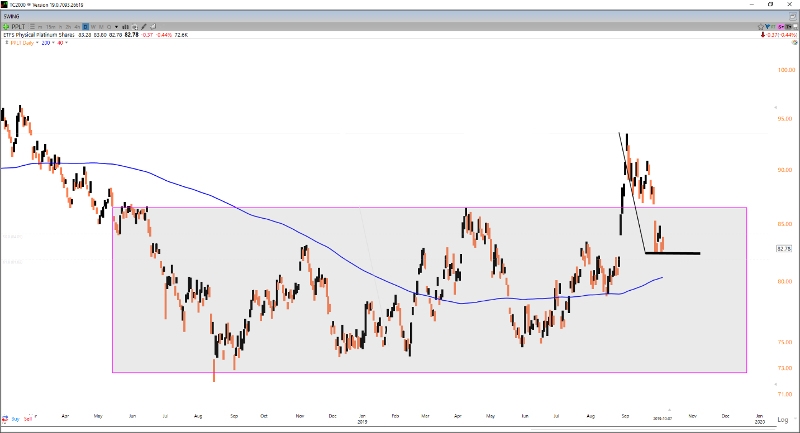Click the buy/sell swap arrows icon
This screenshot has width=800, height=433.
[x=5, y=418]
